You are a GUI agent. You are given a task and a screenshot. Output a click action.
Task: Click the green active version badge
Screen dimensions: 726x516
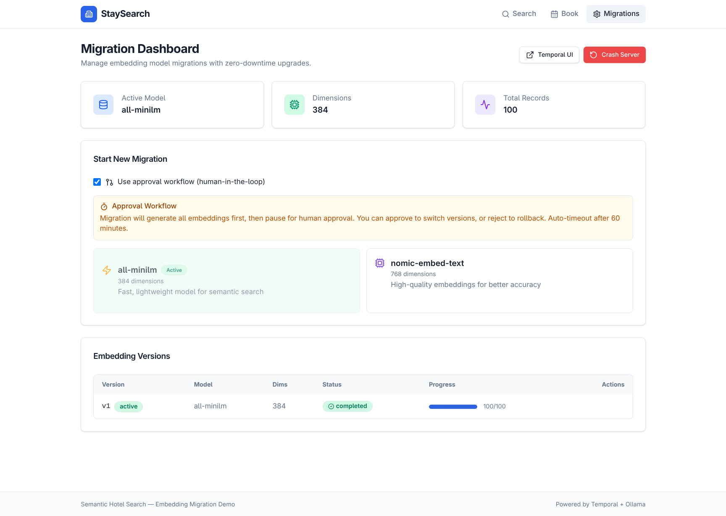[x=129, y=406]
